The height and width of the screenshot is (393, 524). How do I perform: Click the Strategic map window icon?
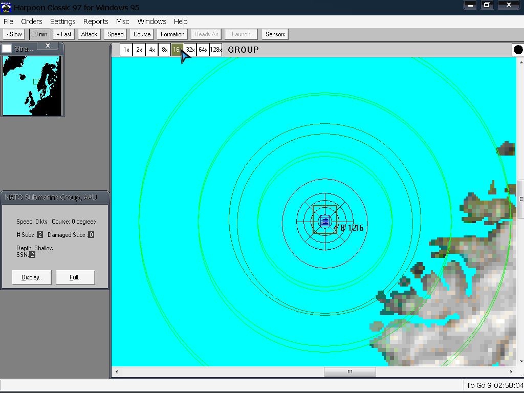[7, 49]
